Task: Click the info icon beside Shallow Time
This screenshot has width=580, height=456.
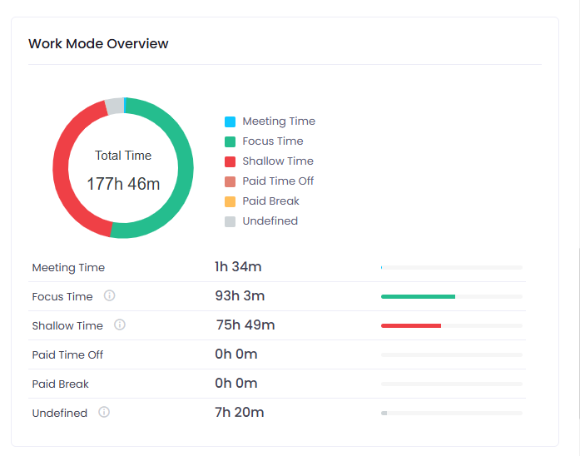Action: pos(120,325)
